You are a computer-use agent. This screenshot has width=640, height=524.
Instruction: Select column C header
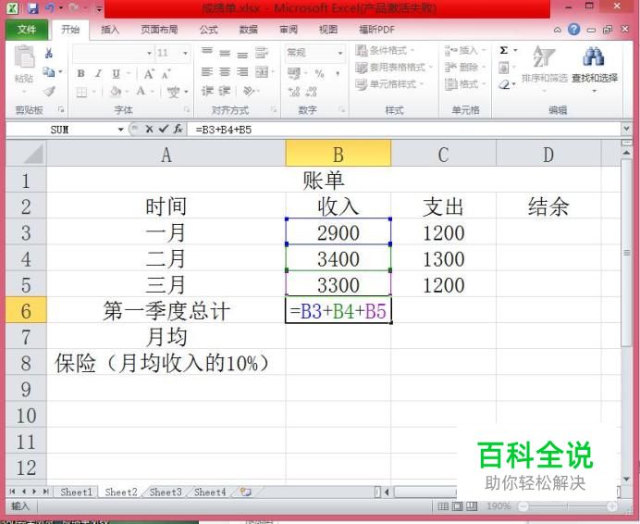click(444, 154)
